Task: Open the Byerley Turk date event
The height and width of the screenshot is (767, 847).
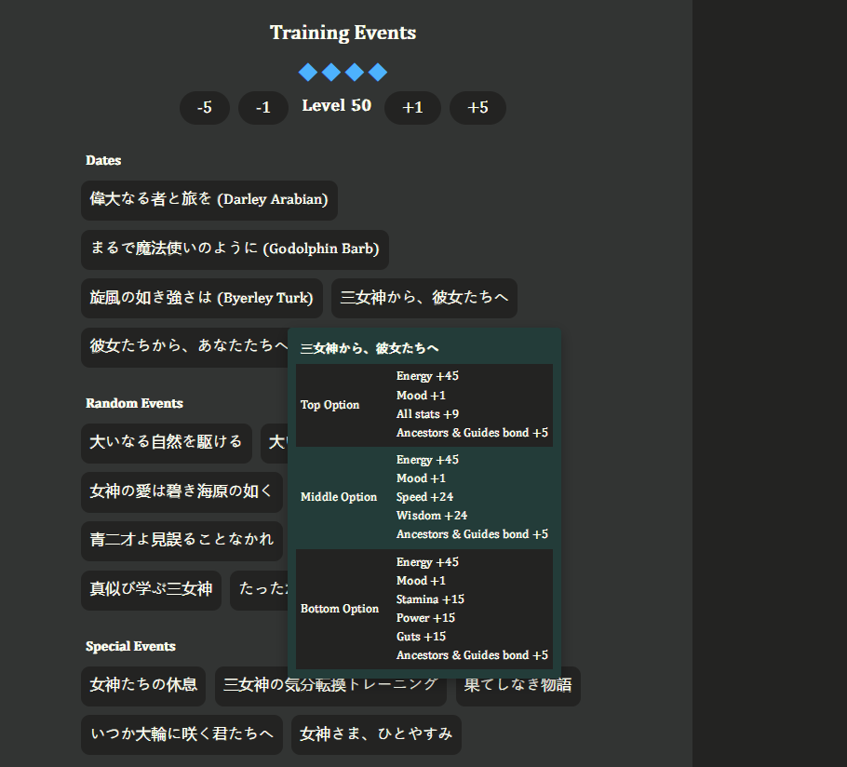Action: click(202, 298)
